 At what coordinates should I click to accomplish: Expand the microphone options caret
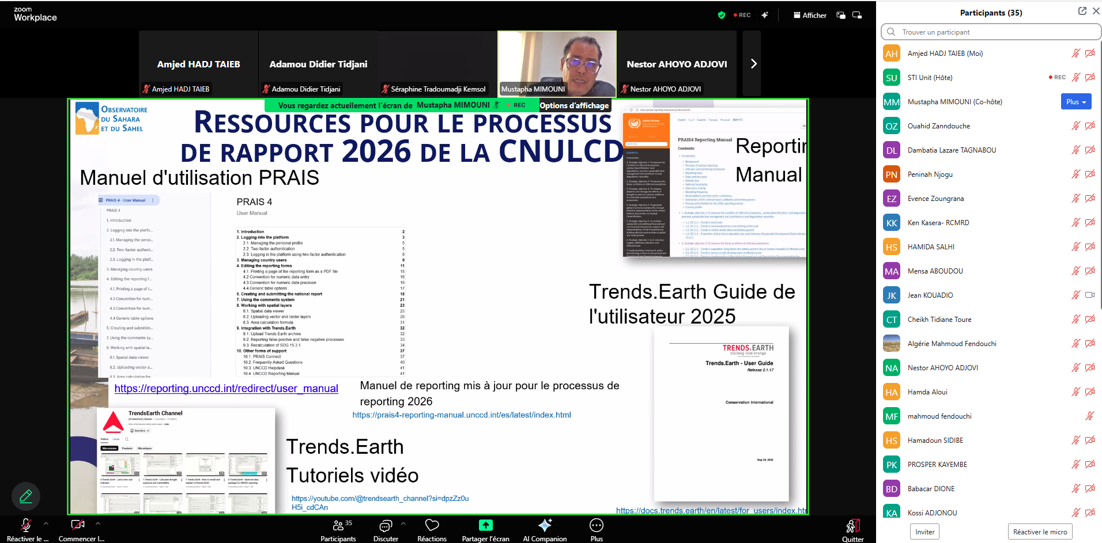click(45, 523)
